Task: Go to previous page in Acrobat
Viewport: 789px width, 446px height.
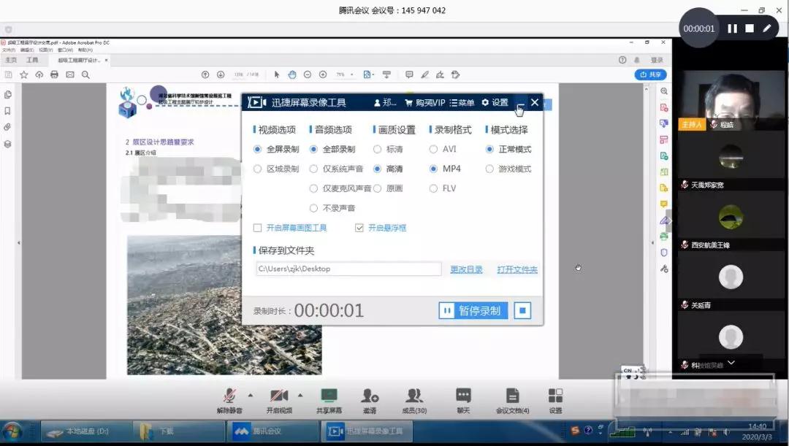Action: [205, 75]
